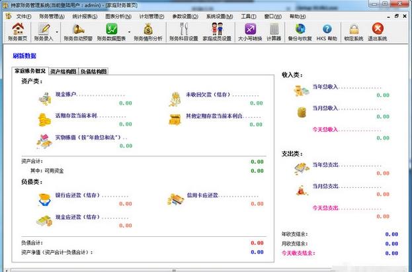Viewport: 412px width, 272px height.
Task: Open 账务科目设置 fork and knife icon
Action: [x=183, y=31]
